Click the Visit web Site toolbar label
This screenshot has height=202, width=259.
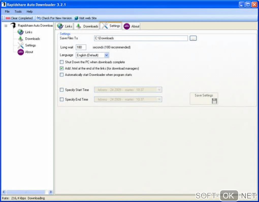pos(88,18)
